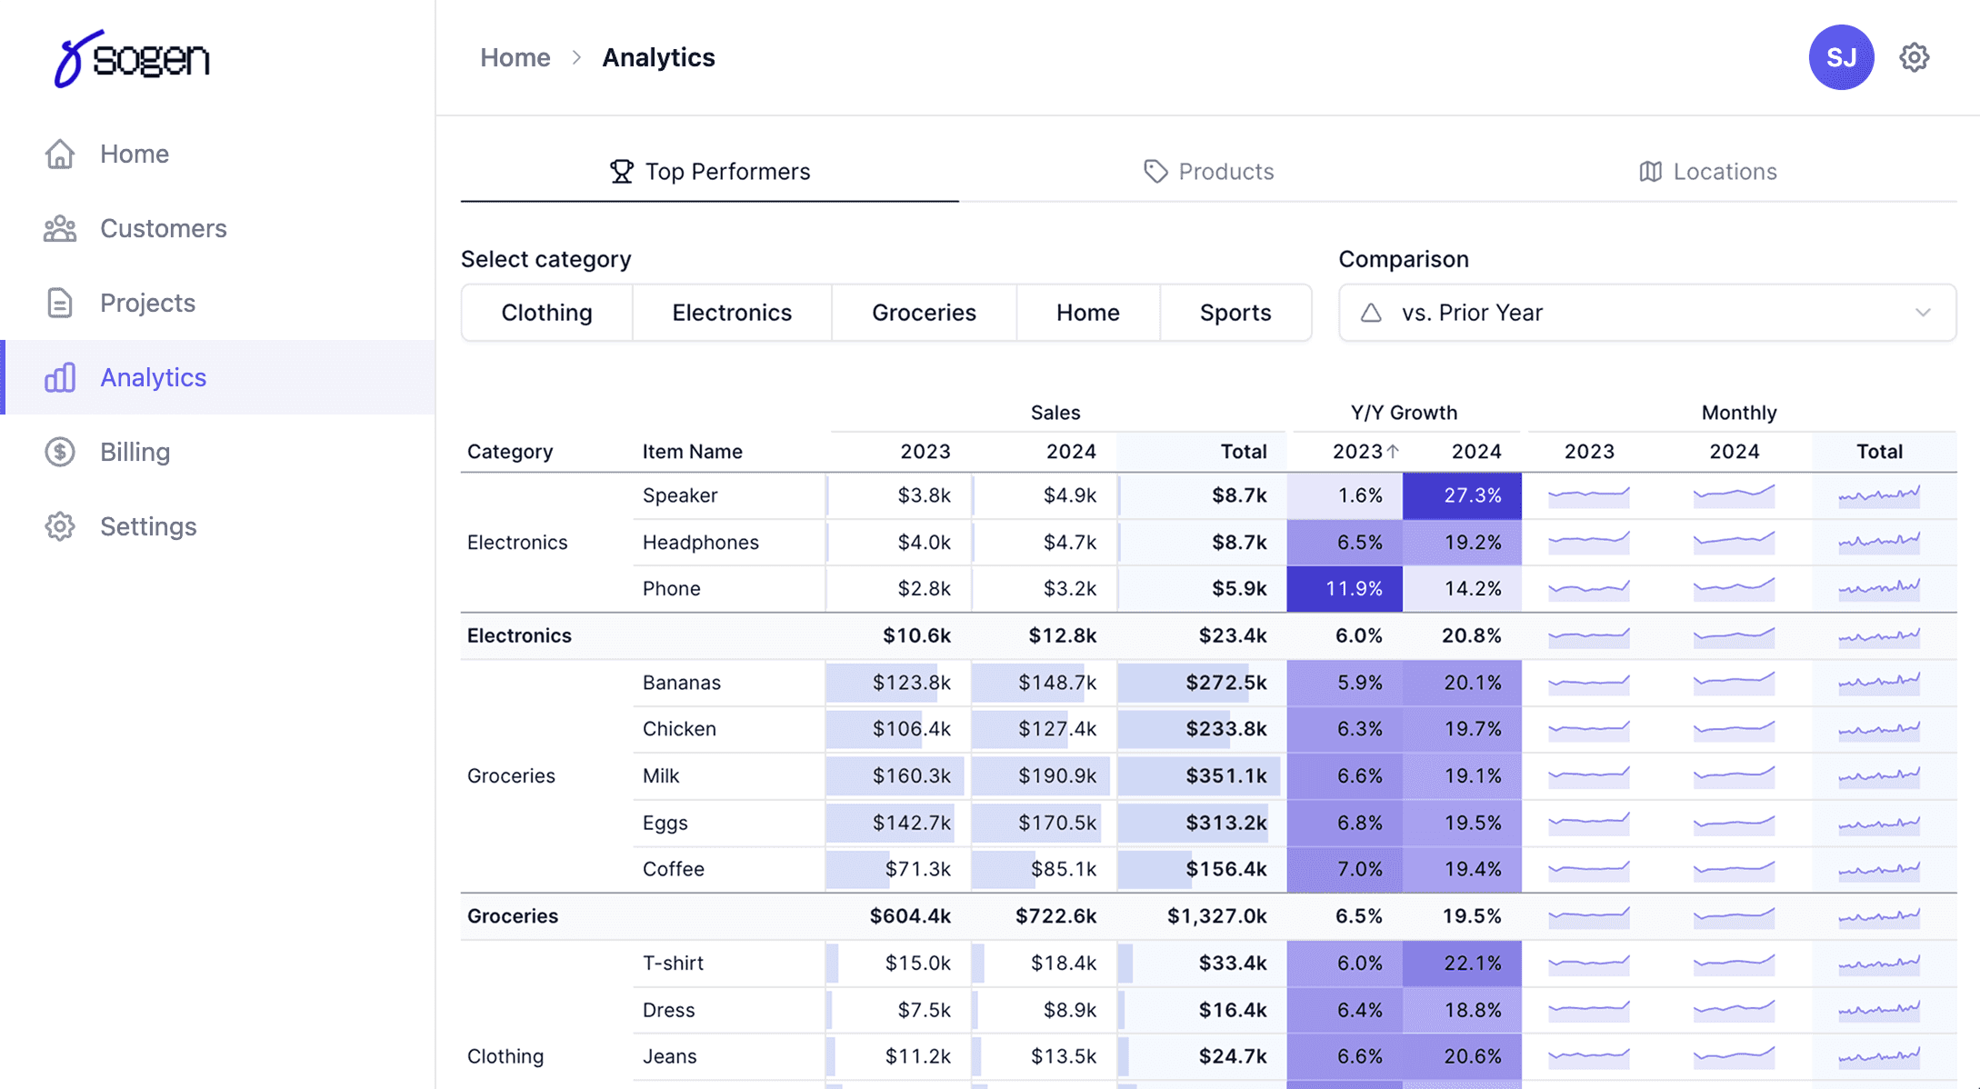The width and height of the screenshot is (1980, 1089).
Task: Click the SJ avatar
Action: point(1842,56)
